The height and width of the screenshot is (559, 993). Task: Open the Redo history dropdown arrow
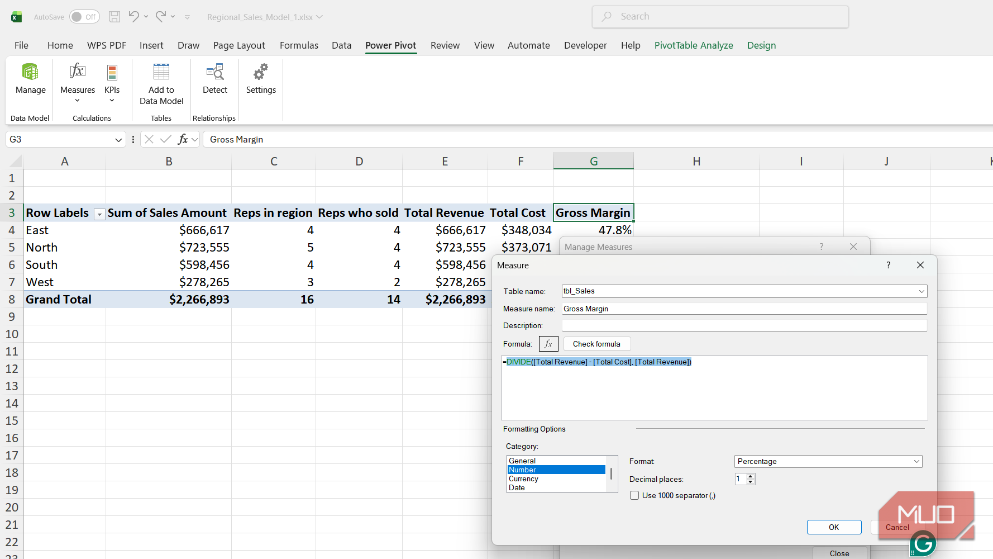(173, 17)
